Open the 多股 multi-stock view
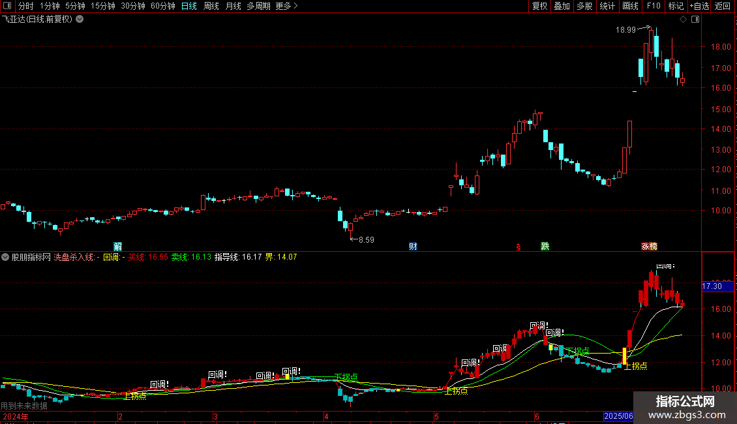Screen dimensions: 737x424 [584, 6]
